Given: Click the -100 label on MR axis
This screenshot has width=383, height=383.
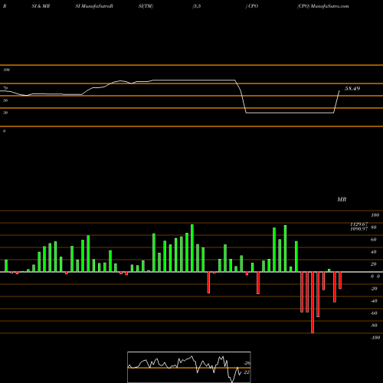Looking at the screenshot, I should tap(375, 338).
